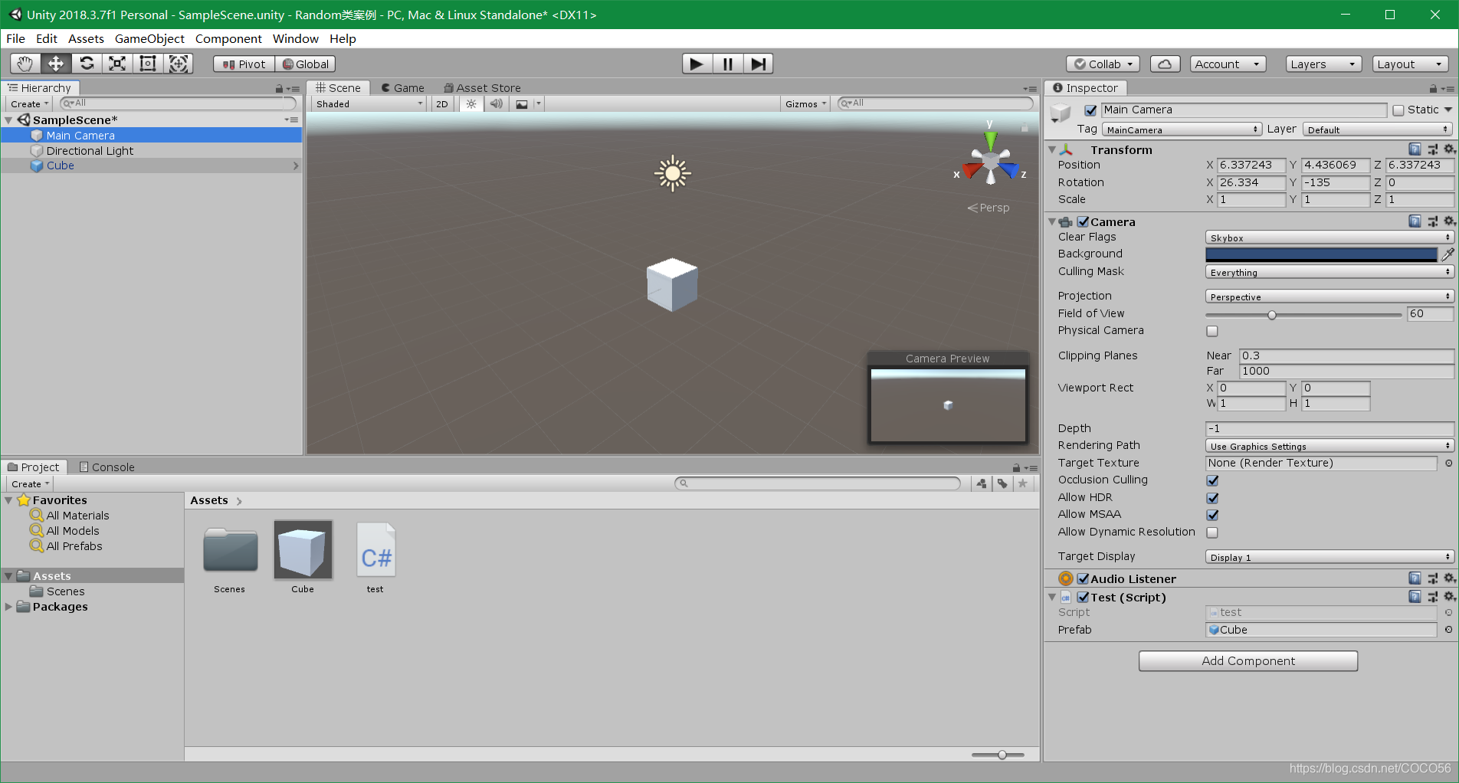This screenshot has height=783, width=1459.
Task: Toggle 2D scene view mode
Action: coord(442,103)
